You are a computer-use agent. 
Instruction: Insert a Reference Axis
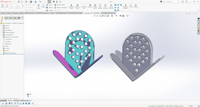[84, 6]
